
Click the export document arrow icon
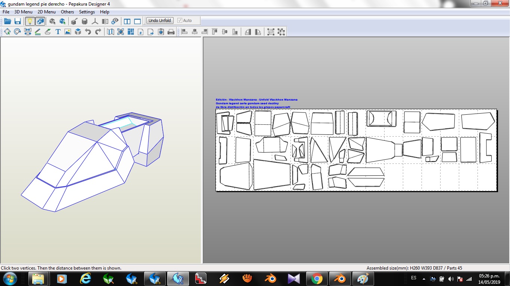tap(151, 32)
